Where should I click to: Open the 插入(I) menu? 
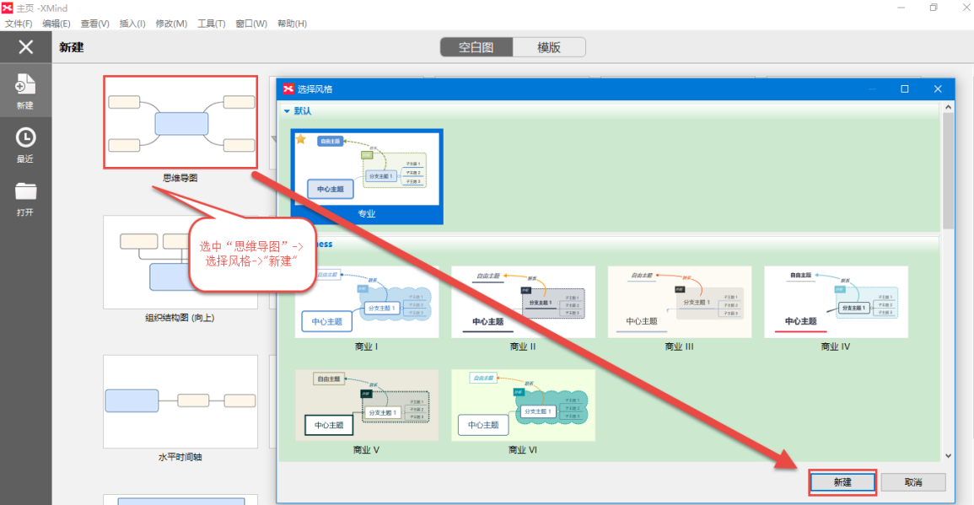132,24
